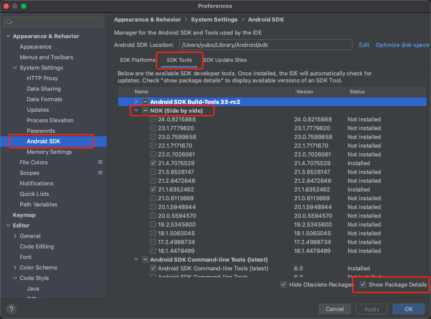431x319 pixels.
Task: Click Installed status of 21.1.6352462 row
Action: 359,189
